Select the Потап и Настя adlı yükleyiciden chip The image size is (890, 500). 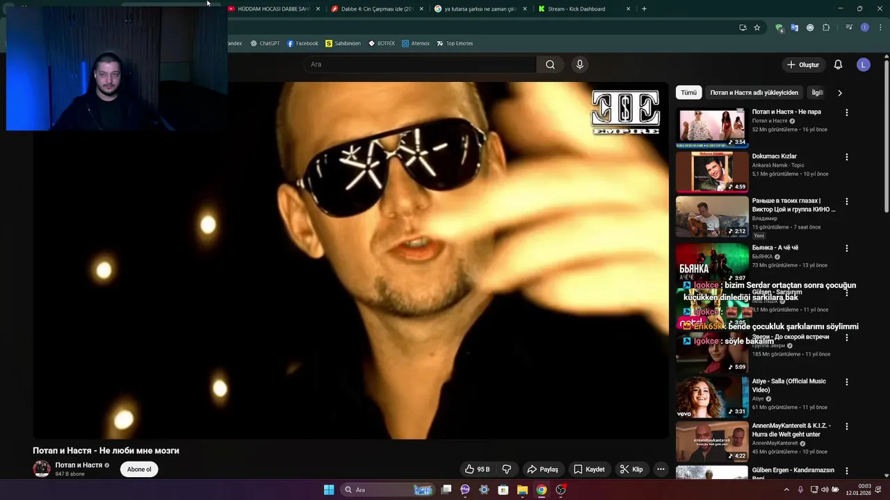click(x=754, y=92)
